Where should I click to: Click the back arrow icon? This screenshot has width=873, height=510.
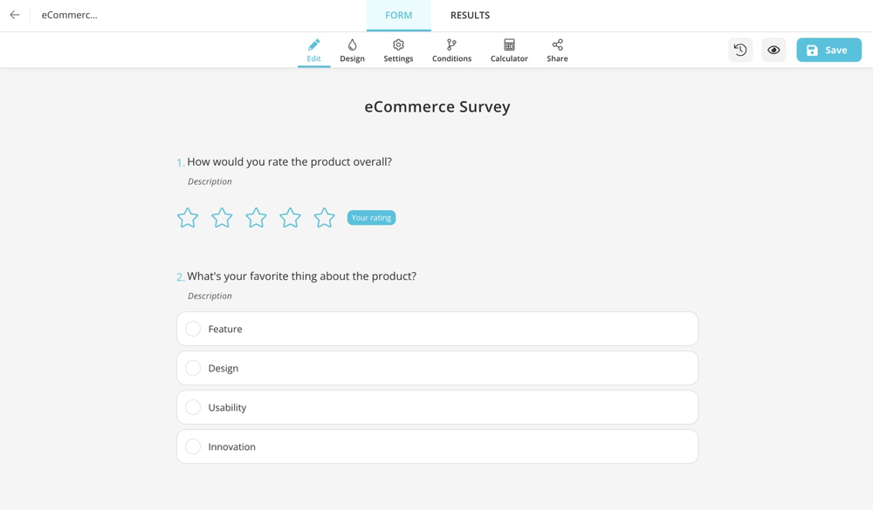tap(15, 15)
